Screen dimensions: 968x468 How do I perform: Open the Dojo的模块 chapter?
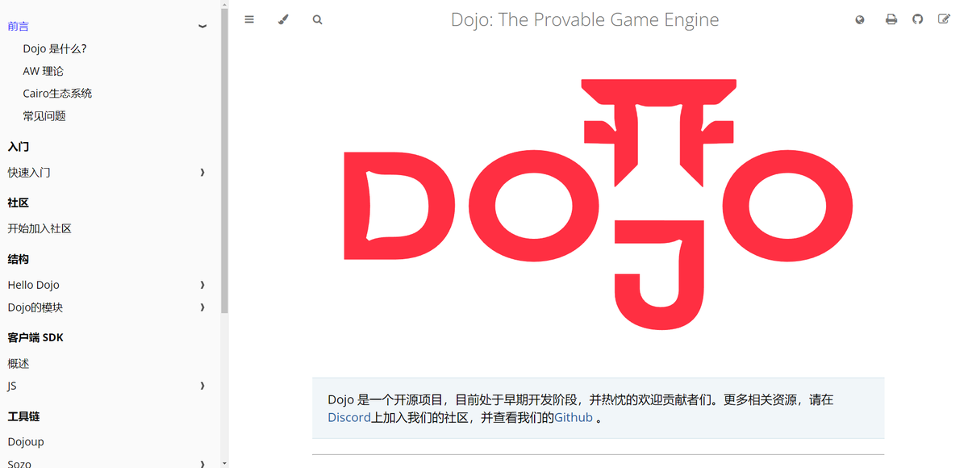click(x=35, y=307)
